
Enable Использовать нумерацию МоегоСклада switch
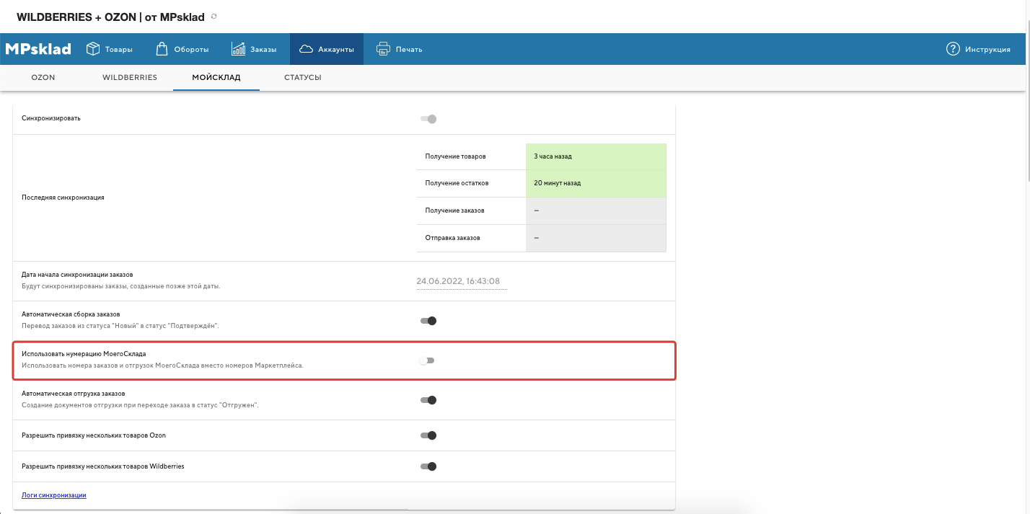point(427,360)
